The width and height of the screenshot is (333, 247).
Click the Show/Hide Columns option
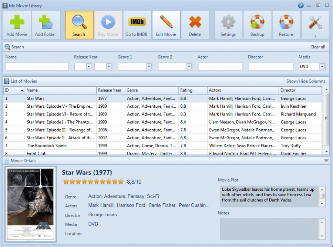pos(306,81)
